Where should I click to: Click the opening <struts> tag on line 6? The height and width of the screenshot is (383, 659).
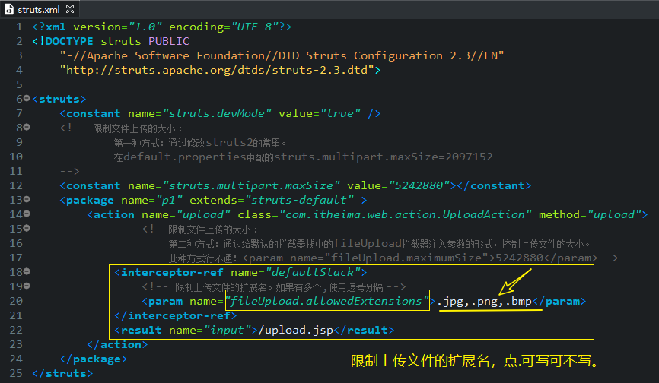(59, 99)
